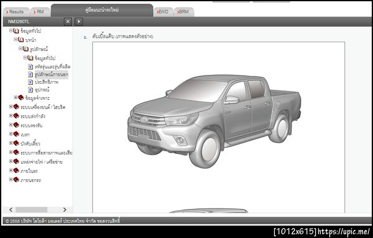Click the red book icon for ระบบเครื่องยนต์ / ไฮบริด
373x238 pixels.
(16, 107)
